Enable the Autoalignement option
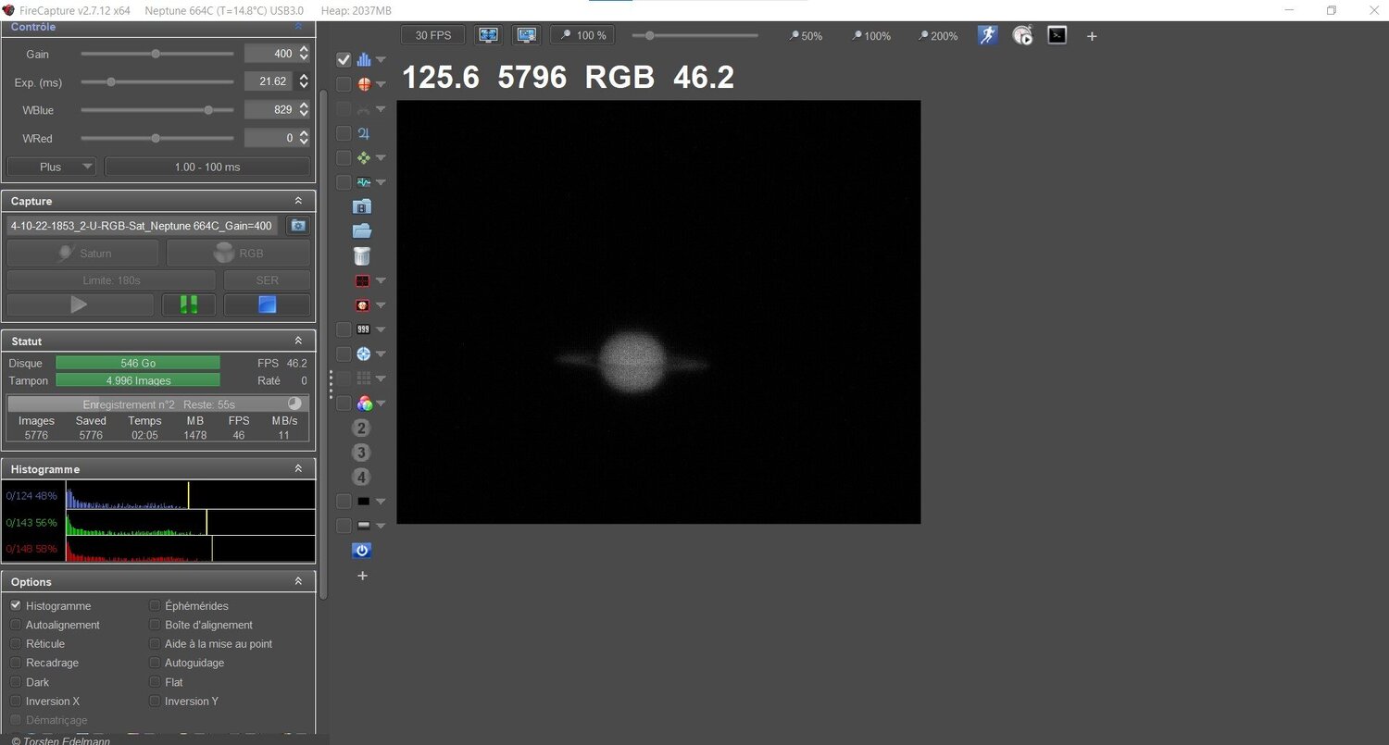 16,625
